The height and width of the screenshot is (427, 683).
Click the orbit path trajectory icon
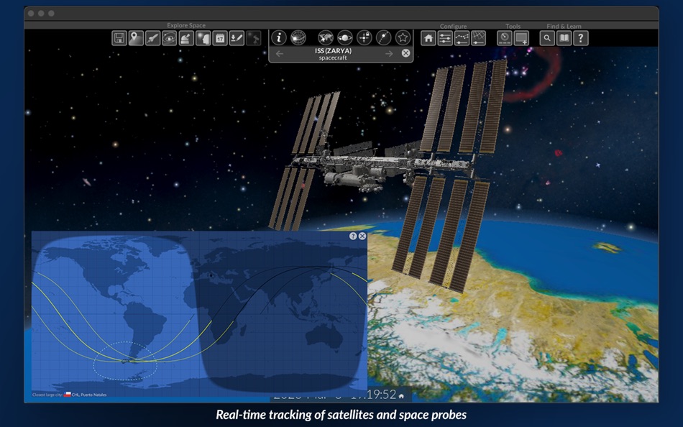pyautogui.click(x=383, y=37)
